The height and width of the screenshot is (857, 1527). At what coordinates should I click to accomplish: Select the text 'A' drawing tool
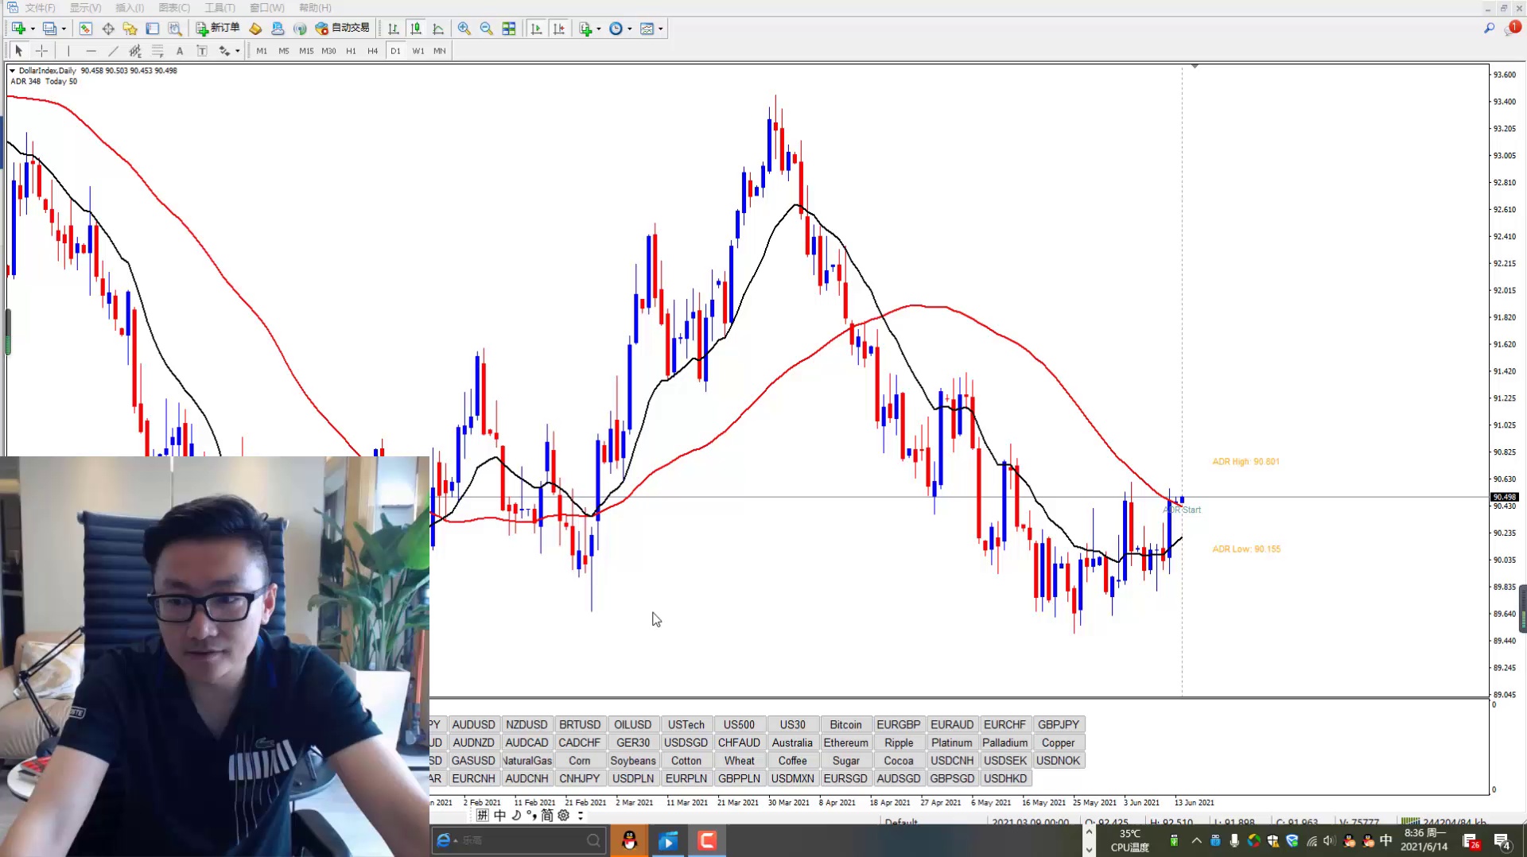[180, 51]
